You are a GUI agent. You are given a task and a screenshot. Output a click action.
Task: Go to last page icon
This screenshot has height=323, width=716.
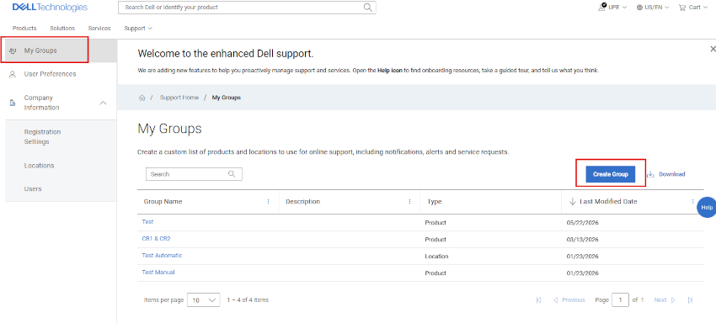(x=691, y=300)
